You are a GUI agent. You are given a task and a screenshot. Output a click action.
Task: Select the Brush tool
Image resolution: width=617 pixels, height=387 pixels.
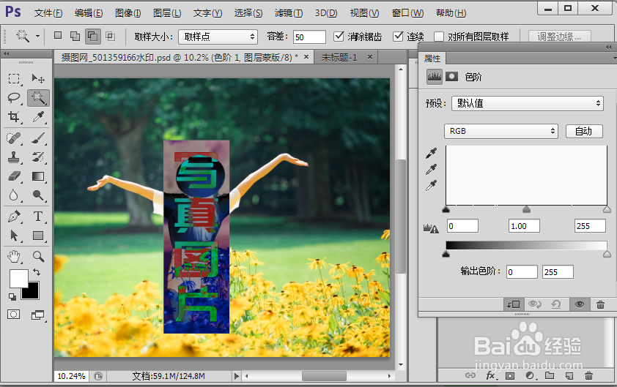tap(38, 138)
